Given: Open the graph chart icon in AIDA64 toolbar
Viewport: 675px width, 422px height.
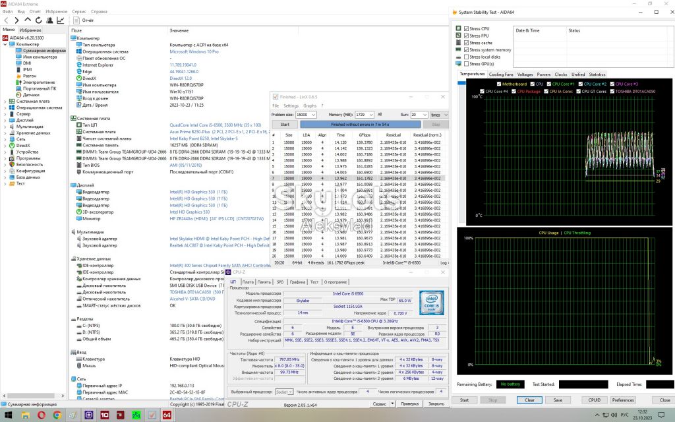Looking at the screenshot, I should (61, 20).
